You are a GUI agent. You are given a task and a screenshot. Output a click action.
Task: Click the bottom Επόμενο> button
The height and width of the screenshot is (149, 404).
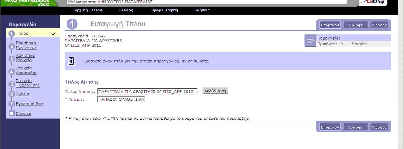click(x=330, y=127)
